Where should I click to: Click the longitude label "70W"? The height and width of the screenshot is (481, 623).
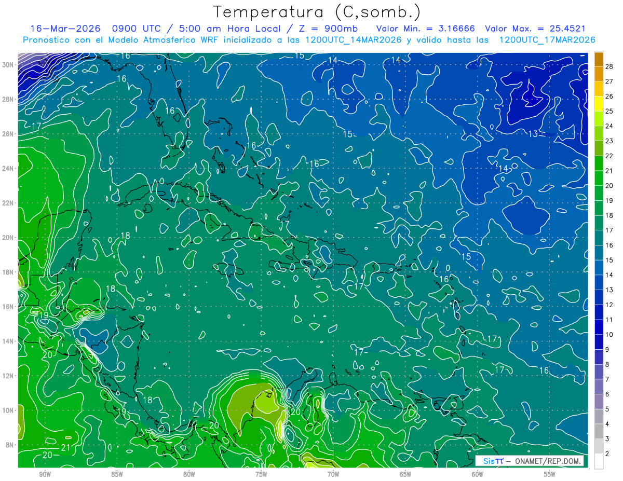tap(333, 474)
